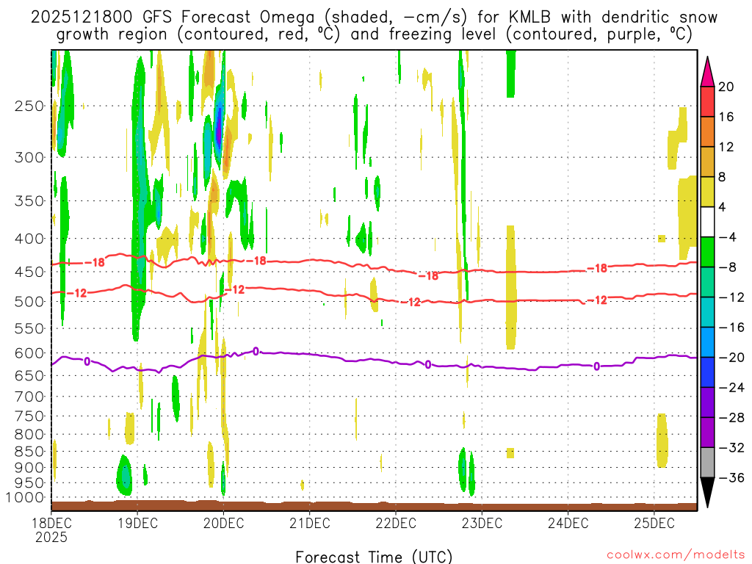Click the 900 pressure level label
Screen dimensions: 752x564
tap(29, 468)
